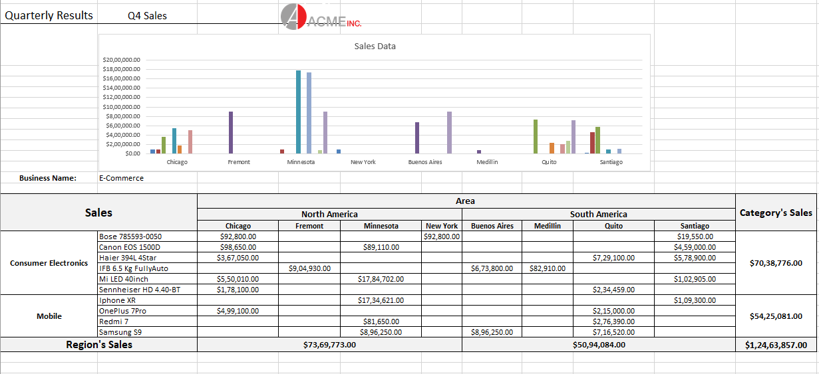Viewport: 819px width, 374px height.
Task: Select the Q4 Sales cell
Action: 148,16
